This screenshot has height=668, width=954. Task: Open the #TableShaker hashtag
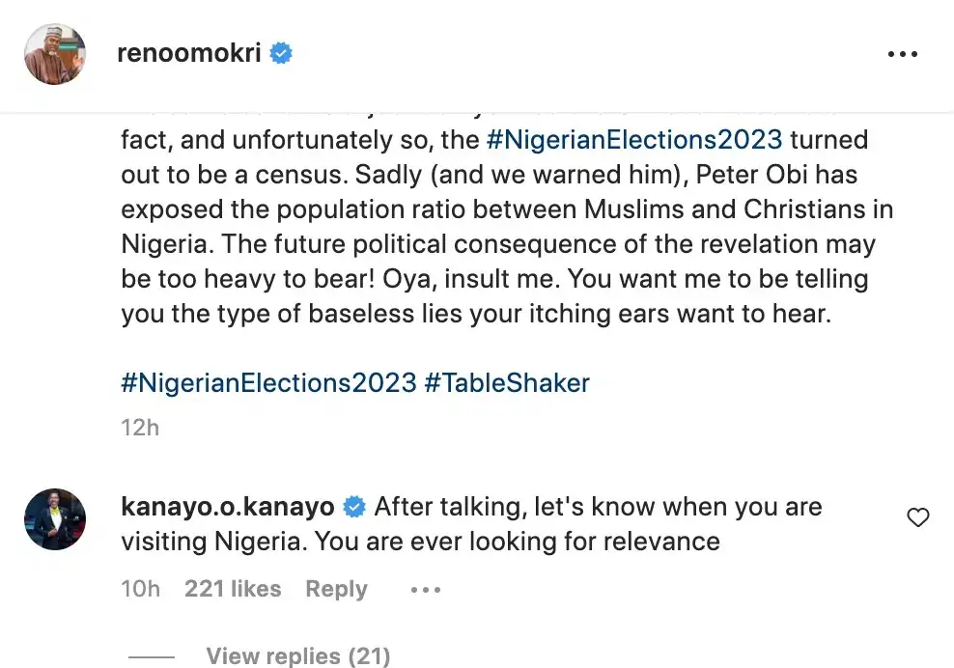[507, 382]
